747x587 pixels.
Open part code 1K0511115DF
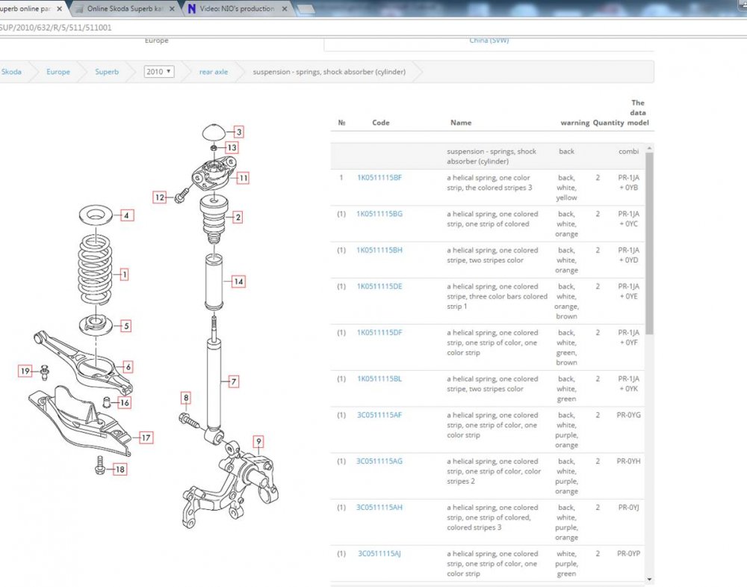click(x=379, y=332)
